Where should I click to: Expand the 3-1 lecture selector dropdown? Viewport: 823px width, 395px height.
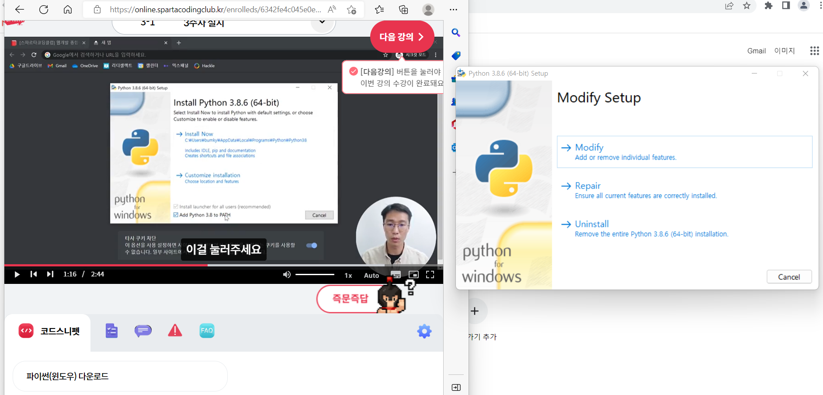tap(322, 22)
